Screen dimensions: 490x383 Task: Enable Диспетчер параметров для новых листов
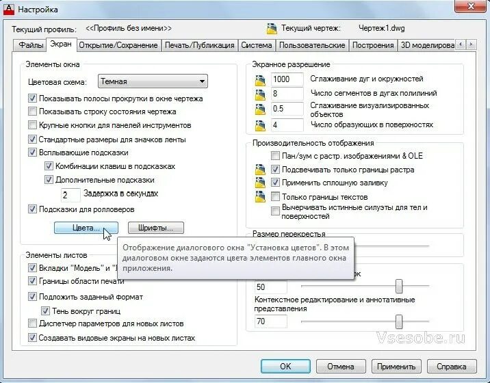tap(32, 323)
